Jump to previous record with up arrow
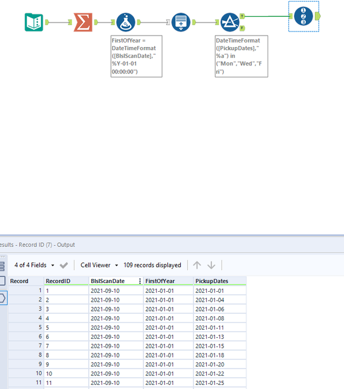The height and width of the screenshot is (389, 344). tap(197, 265)
